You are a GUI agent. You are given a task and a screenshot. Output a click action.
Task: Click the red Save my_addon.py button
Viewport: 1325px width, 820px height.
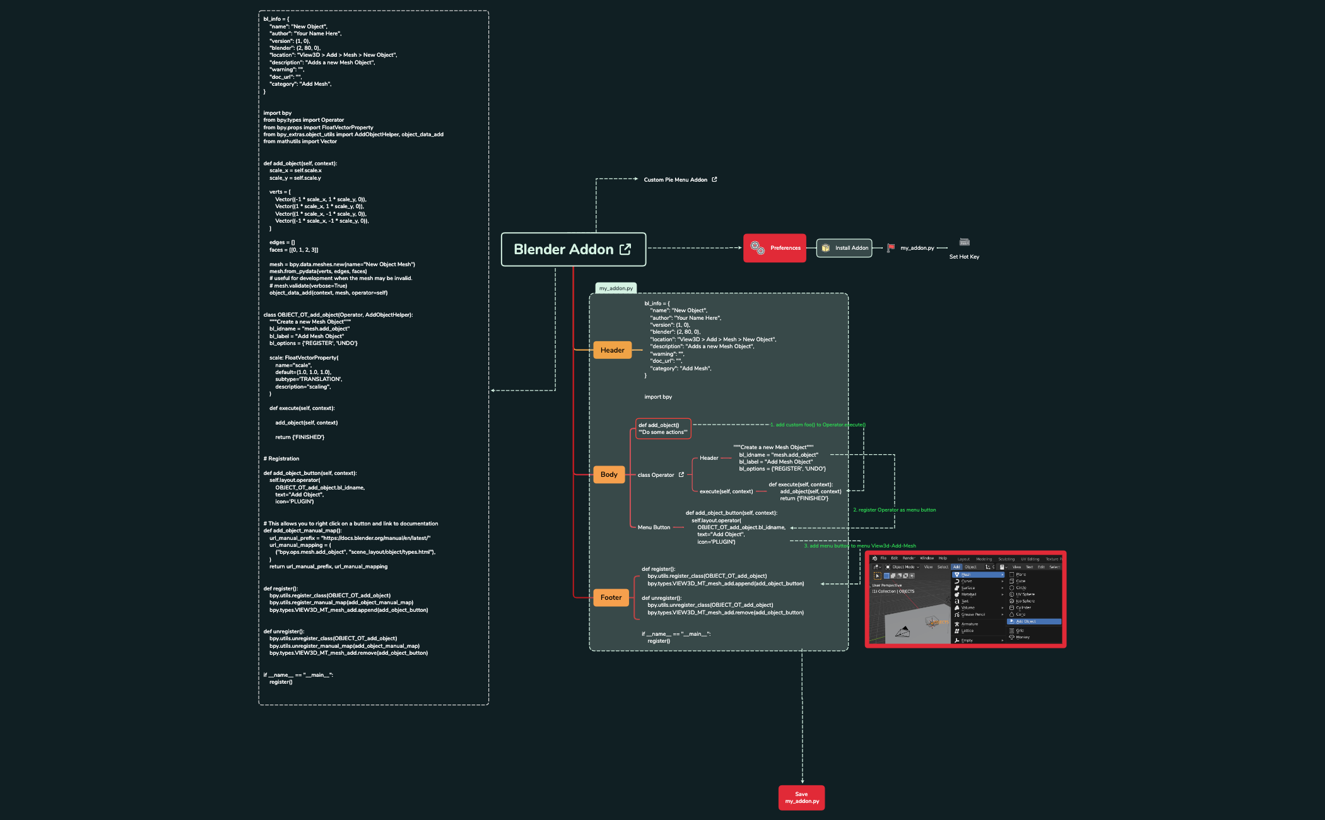[801, 797]
